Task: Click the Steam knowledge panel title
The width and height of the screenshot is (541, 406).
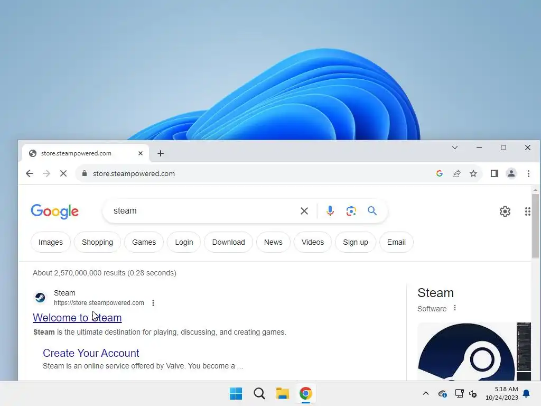Action: click(435, 293)
